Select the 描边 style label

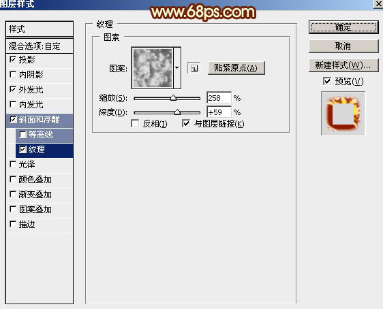[27, 225]
